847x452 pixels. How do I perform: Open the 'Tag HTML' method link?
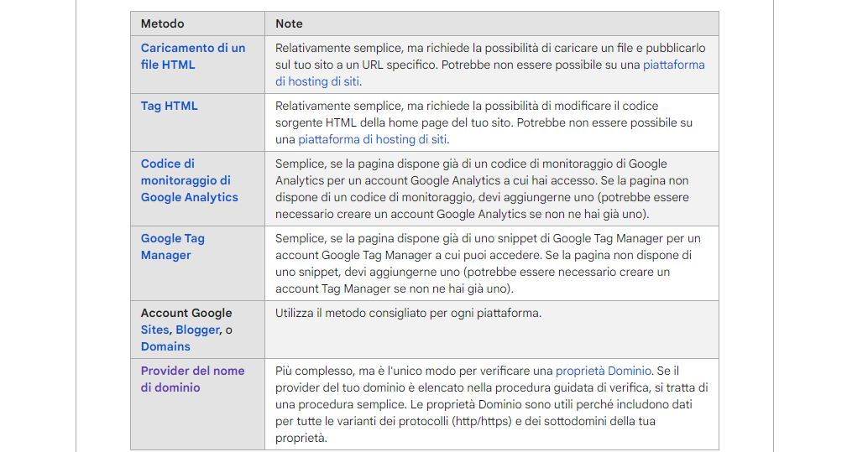click(x=169, y=107)
